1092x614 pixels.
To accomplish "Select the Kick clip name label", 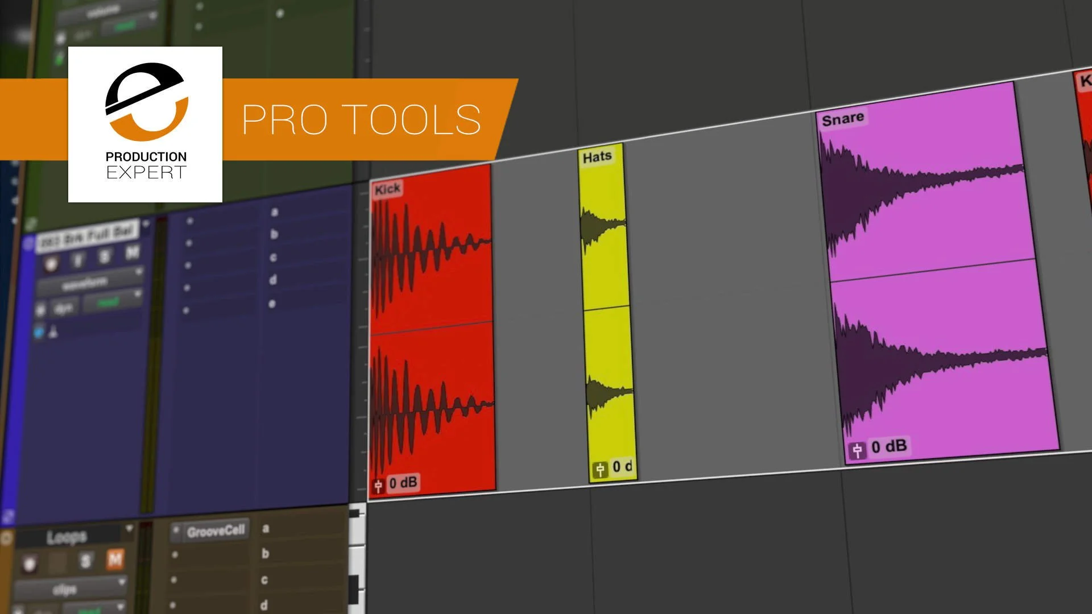I will click(x=387, y=188).
